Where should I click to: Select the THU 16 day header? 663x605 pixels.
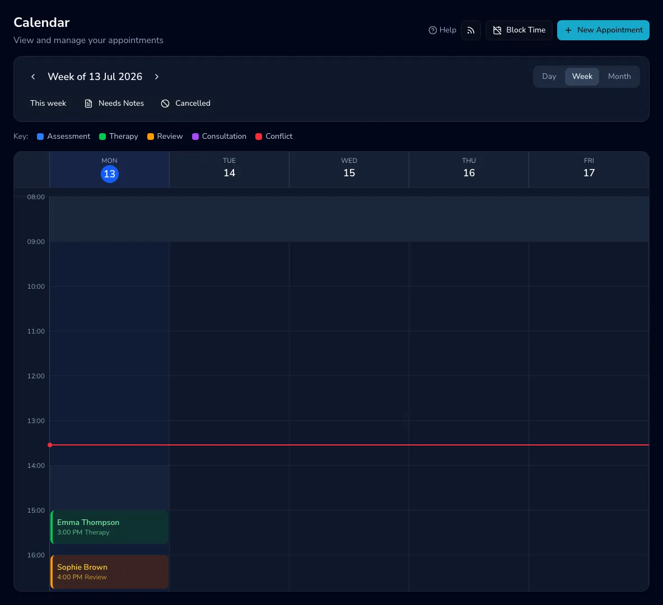point(469,170)
